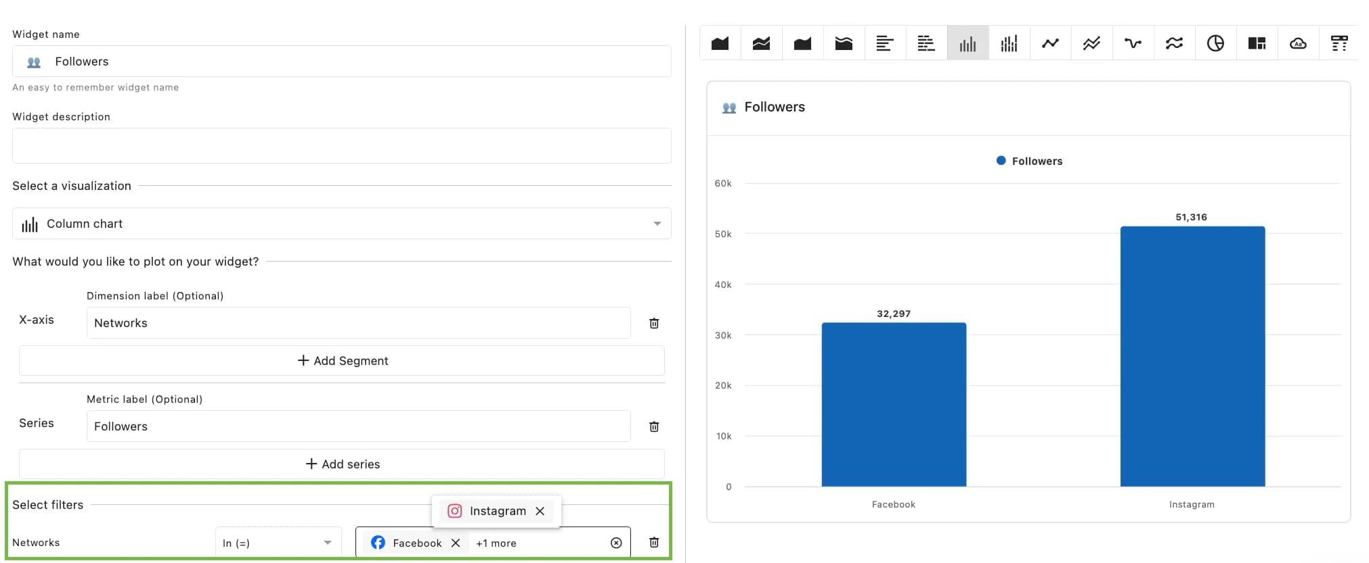The width and height of the screenshot is (1369, 563).
Task: Select the pie chart visualization icon
Action: [1215, 44]
